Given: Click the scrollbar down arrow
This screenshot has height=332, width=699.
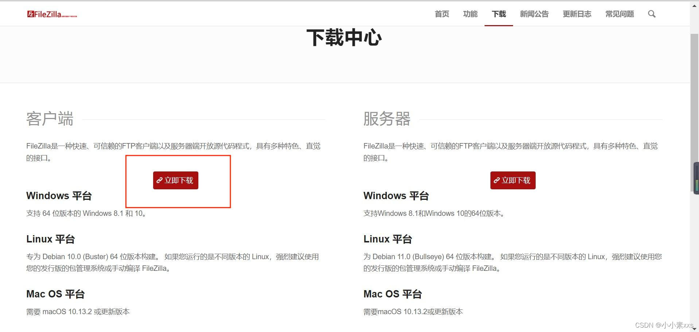Looking at the screenshot, I should pos(694,329).
